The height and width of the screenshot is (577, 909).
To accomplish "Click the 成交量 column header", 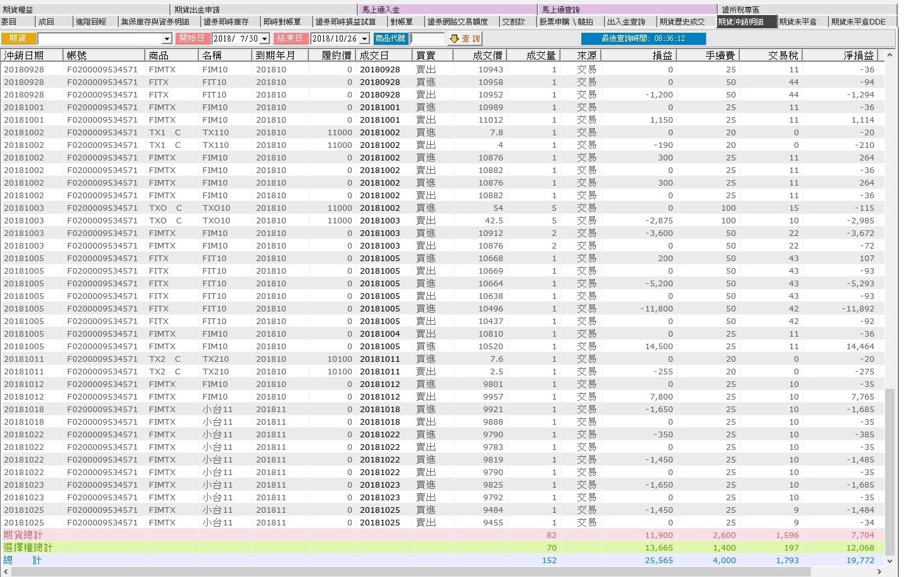I will (533, 55).
